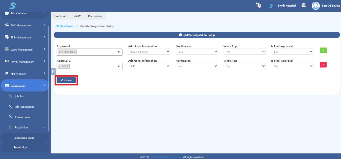Open the Dashboard breadcrumb link
The image size is (341, 159).
coord(65,26)
